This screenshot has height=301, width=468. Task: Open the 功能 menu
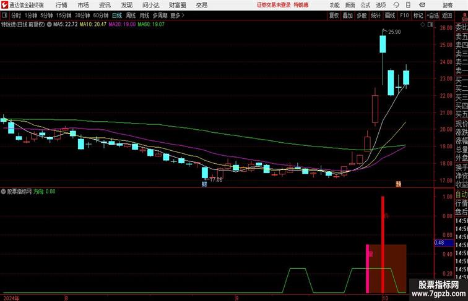(334, 5)
